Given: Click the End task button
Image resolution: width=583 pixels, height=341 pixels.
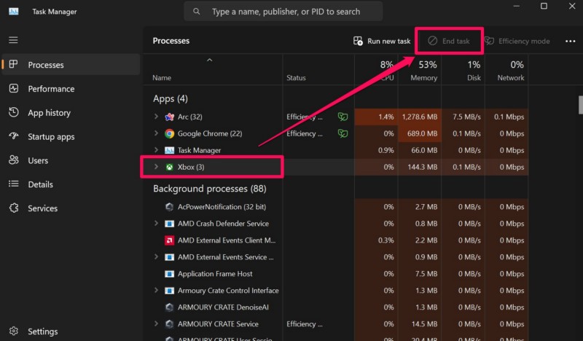Looking at the screenshot, I should coord(449,42).
